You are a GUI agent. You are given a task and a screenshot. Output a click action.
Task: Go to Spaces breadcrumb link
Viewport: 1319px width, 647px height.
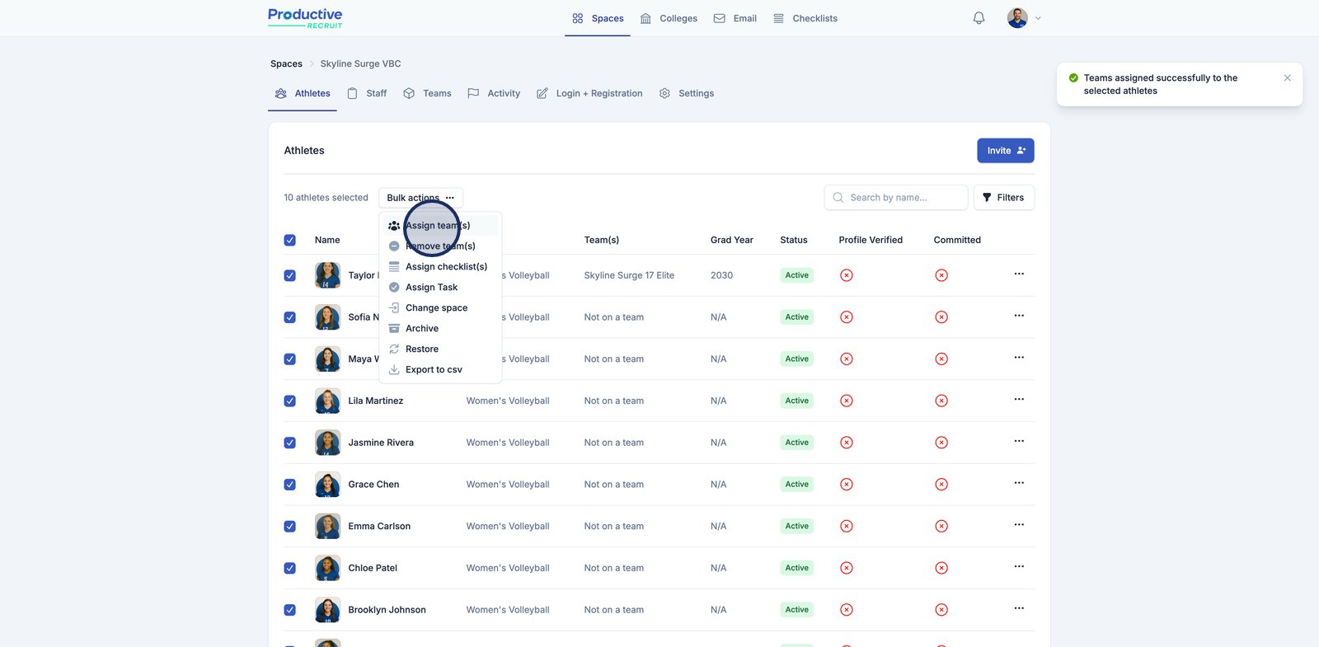click(286, 63)
